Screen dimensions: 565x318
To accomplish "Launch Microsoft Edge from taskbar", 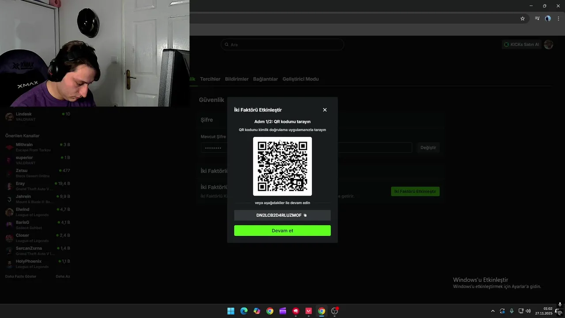I will point(244,311).
